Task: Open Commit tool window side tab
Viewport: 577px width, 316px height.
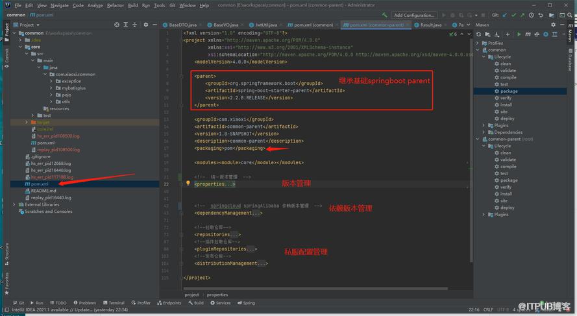Action: point(6,58)
